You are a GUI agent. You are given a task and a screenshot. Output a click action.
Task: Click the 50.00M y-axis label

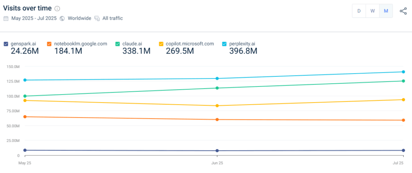coord(13,126)
